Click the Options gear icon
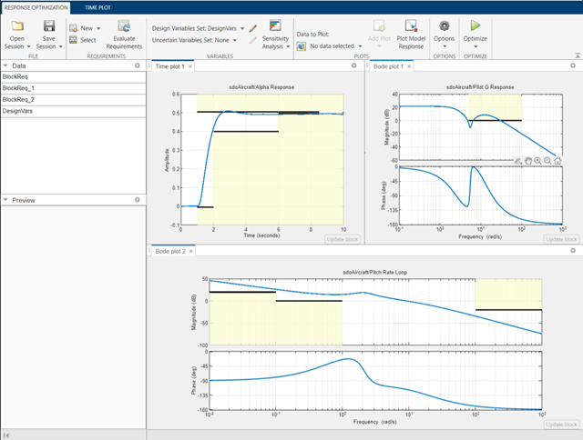 pos(444,26)
